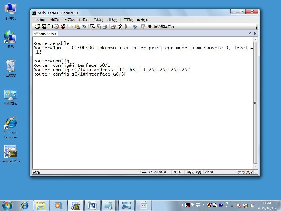Viewport: 281px width, 211px height.
Task: Click the Print Screen toolbar icon
Action: coord(92,27)
